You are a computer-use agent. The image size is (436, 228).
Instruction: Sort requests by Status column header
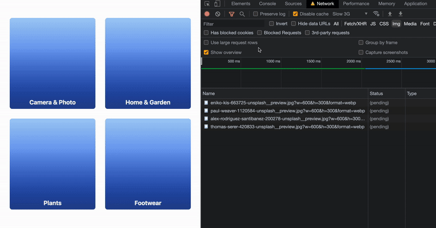click(386, 94)
